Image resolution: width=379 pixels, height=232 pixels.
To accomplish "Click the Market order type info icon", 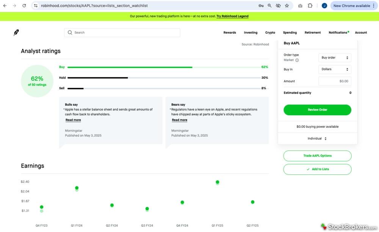I will pyautogui.click(x=297, y=60).
